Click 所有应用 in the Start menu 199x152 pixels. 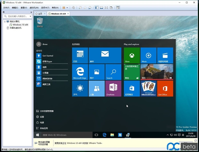pyautogui.click(x=44, y=128)
